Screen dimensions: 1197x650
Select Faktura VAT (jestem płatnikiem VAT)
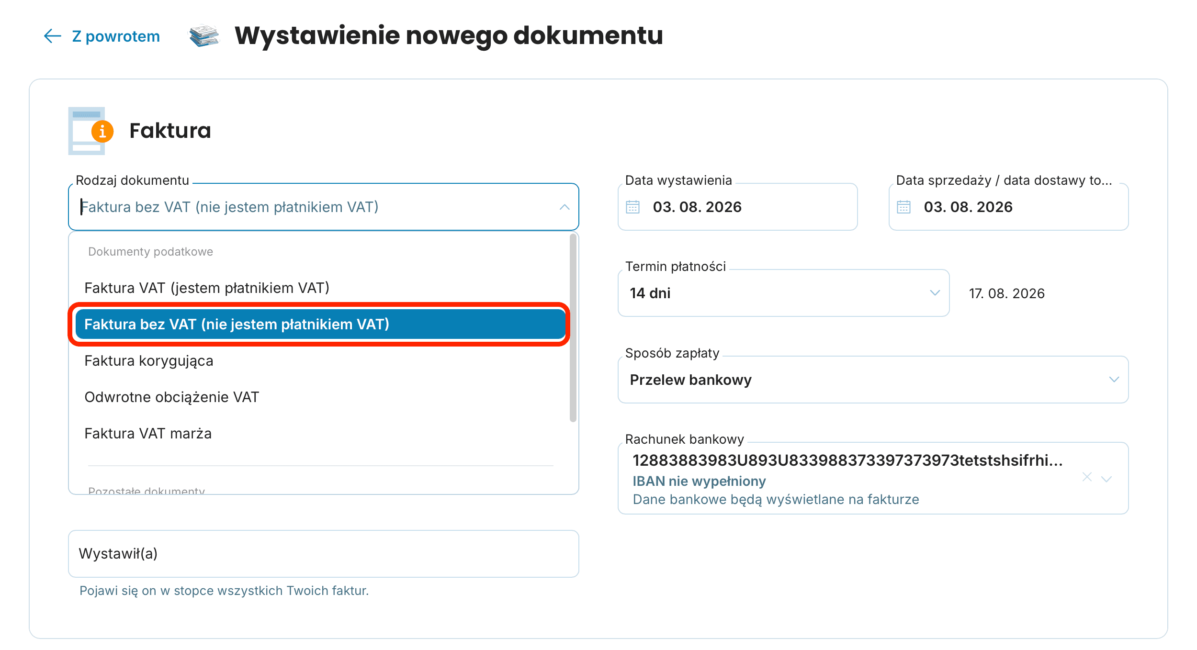(320, 288)
